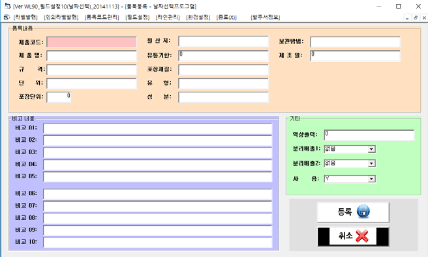Screen dimensions: 428x257
Task: Open the 분리배출1 dropdown
Action: click(371, 149)
